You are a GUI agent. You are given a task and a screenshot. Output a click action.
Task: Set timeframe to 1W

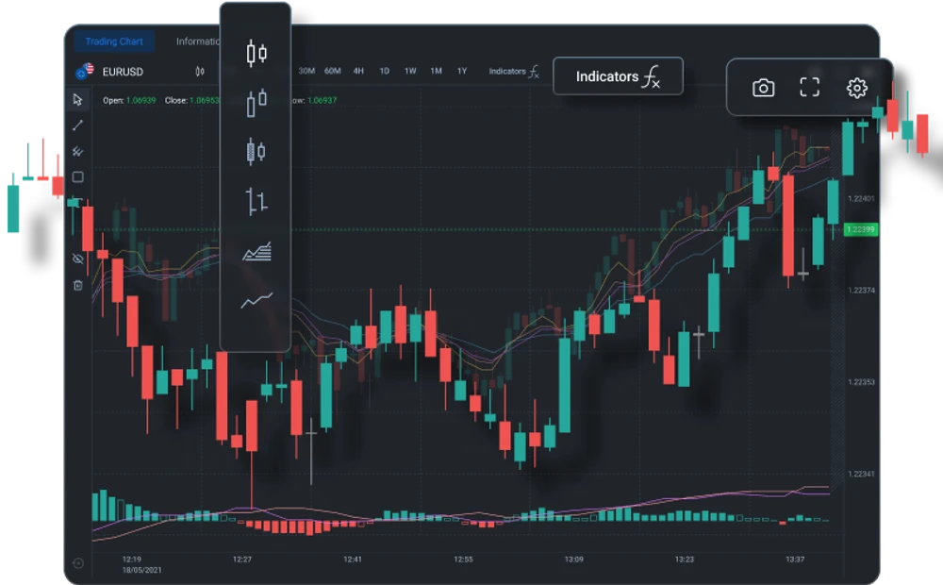tap(410, 71)
